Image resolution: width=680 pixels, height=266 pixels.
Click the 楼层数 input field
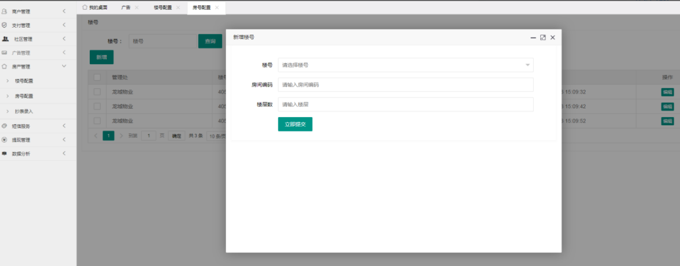[x=405, y=105]
